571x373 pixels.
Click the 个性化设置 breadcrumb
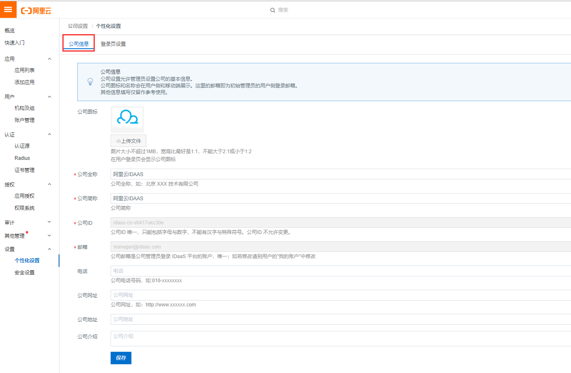coord(109,26)
